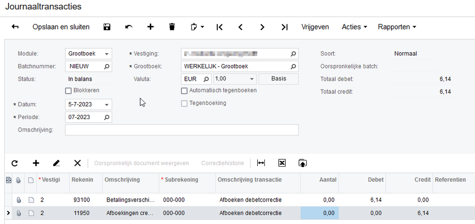Click grid column configuration header icon

coord(9,180)
